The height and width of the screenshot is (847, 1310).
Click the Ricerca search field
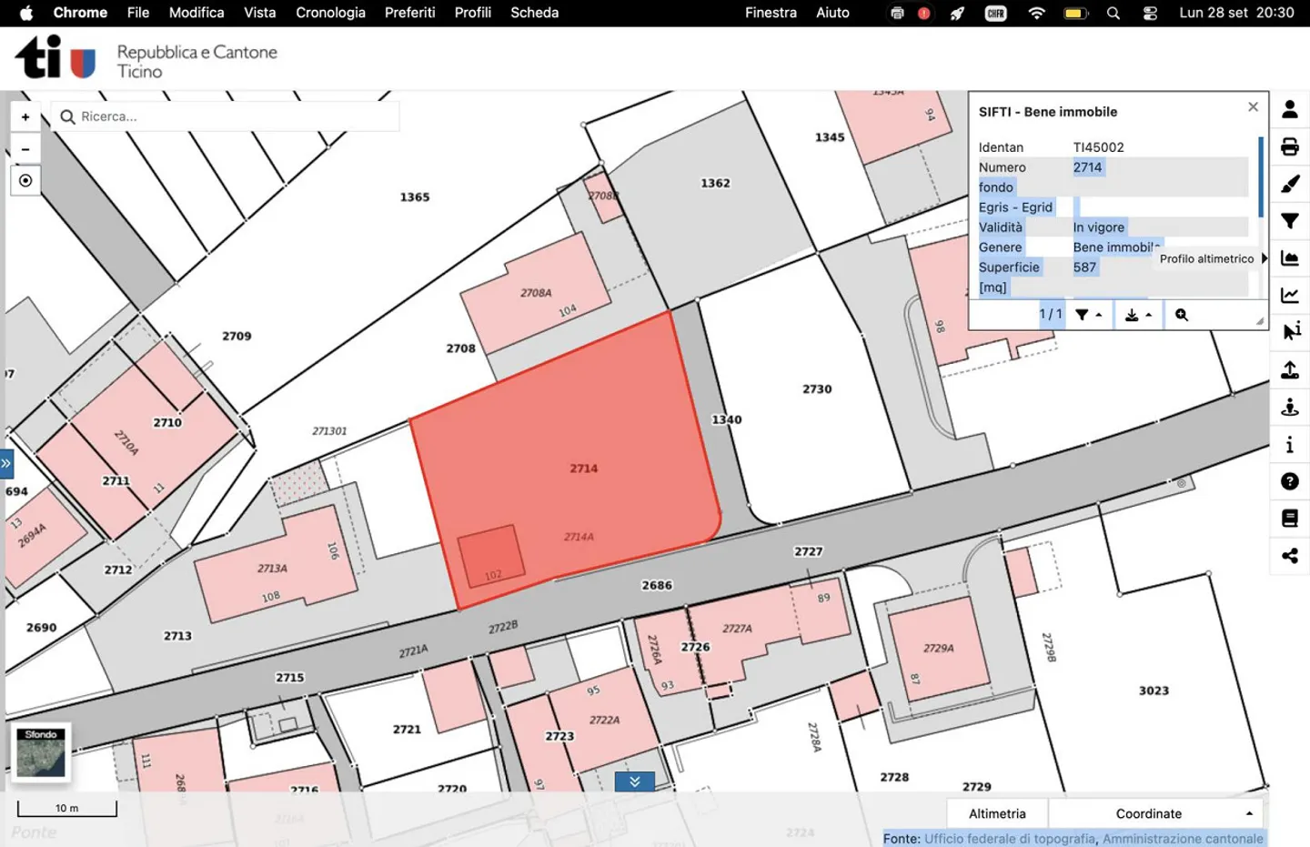click(226, 116)
